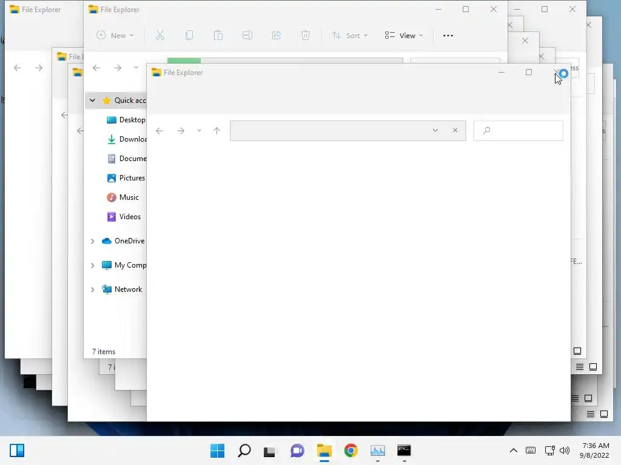Click the network tray icon
This screenshot has height=465, width=621.
coord(549,450)
